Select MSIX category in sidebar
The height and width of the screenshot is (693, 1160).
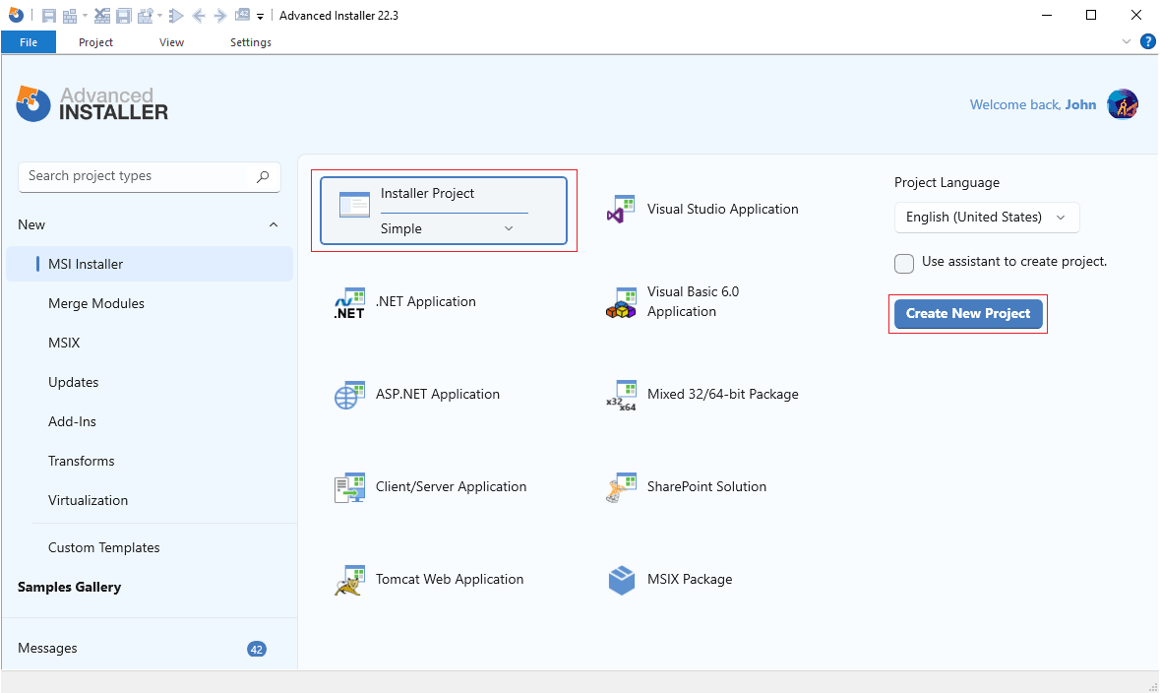pyautogui.click(x=64, y=343)
